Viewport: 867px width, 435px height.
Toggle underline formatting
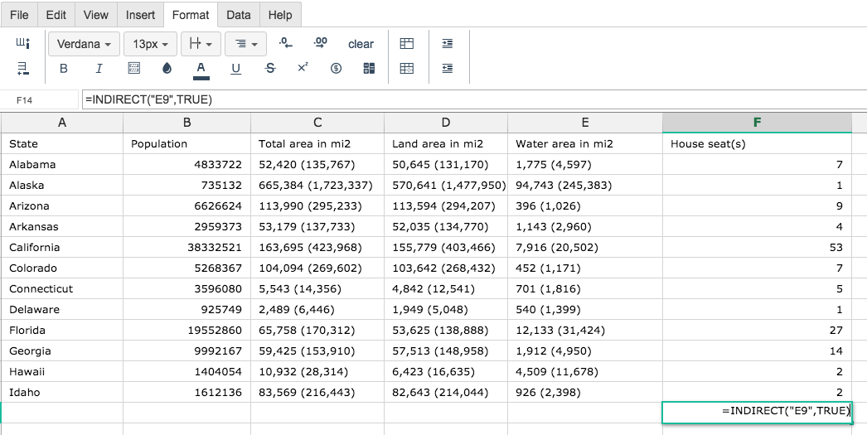235,69
